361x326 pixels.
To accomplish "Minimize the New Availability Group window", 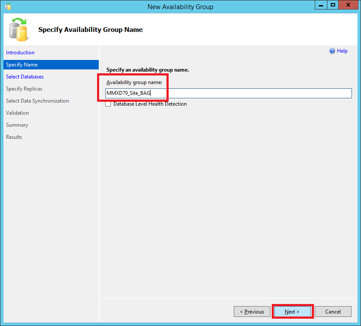I will tap(320, 6).
